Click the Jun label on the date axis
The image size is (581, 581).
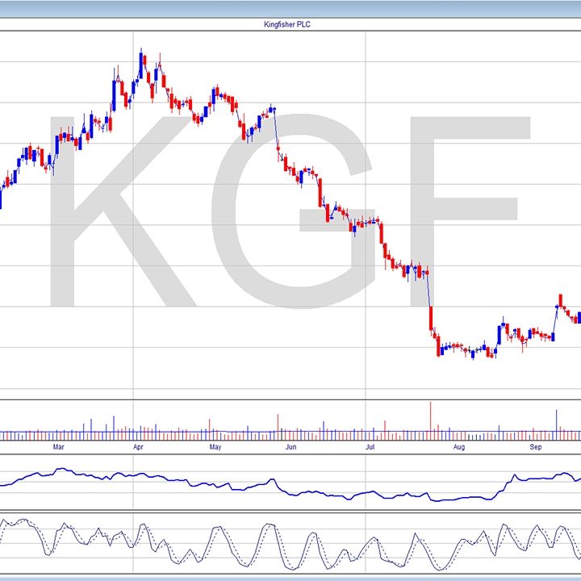291,445
